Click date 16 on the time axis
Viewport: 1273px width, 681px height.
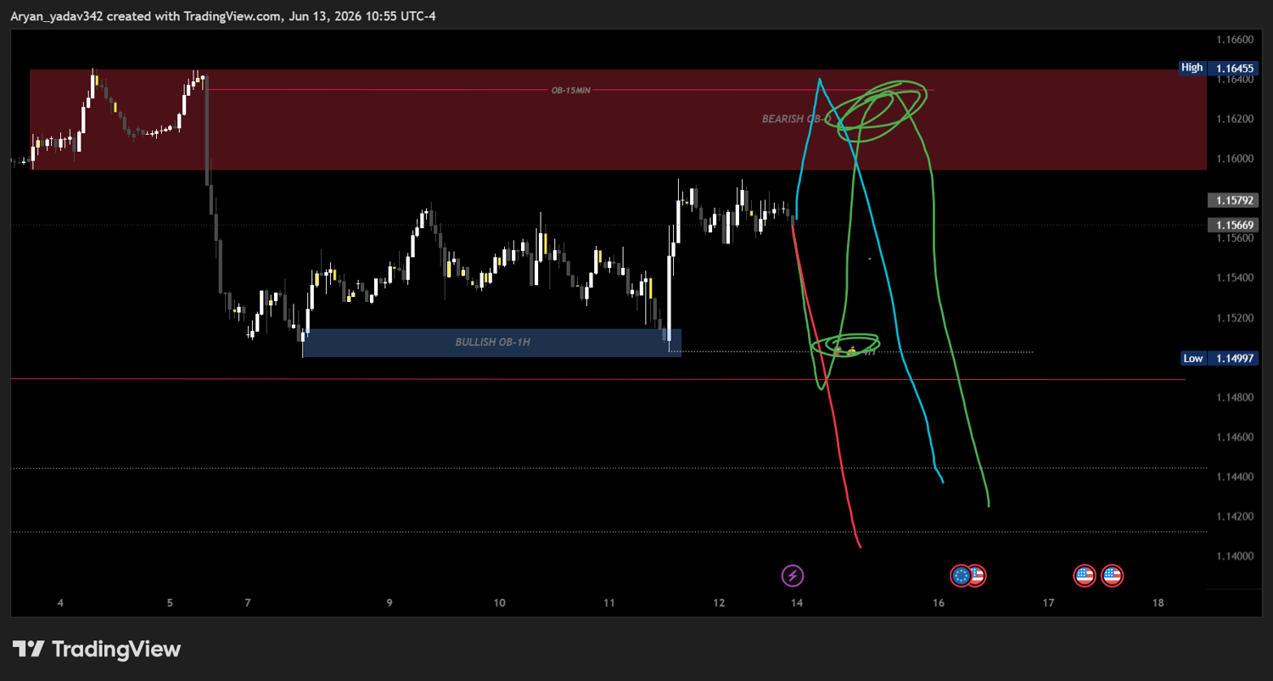939,604
